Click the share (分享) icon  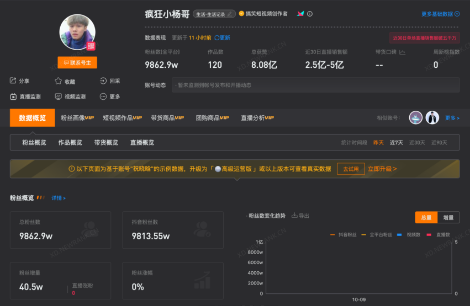click(13, 81)
